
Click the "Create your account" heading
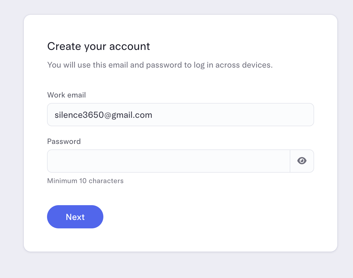[x=98, y=46]
